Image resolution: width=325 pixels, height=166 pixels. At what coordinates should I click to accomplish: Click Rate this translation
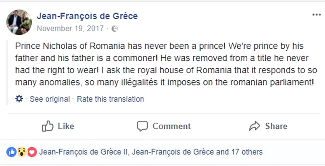(x=110, y=99)
